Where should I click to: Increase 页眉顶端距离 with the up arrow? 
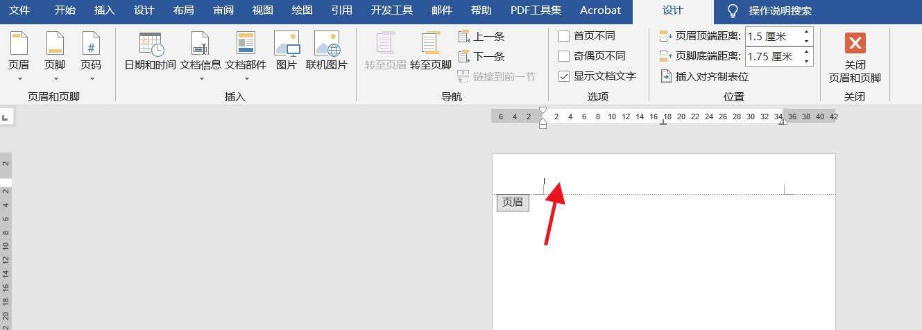807,32
